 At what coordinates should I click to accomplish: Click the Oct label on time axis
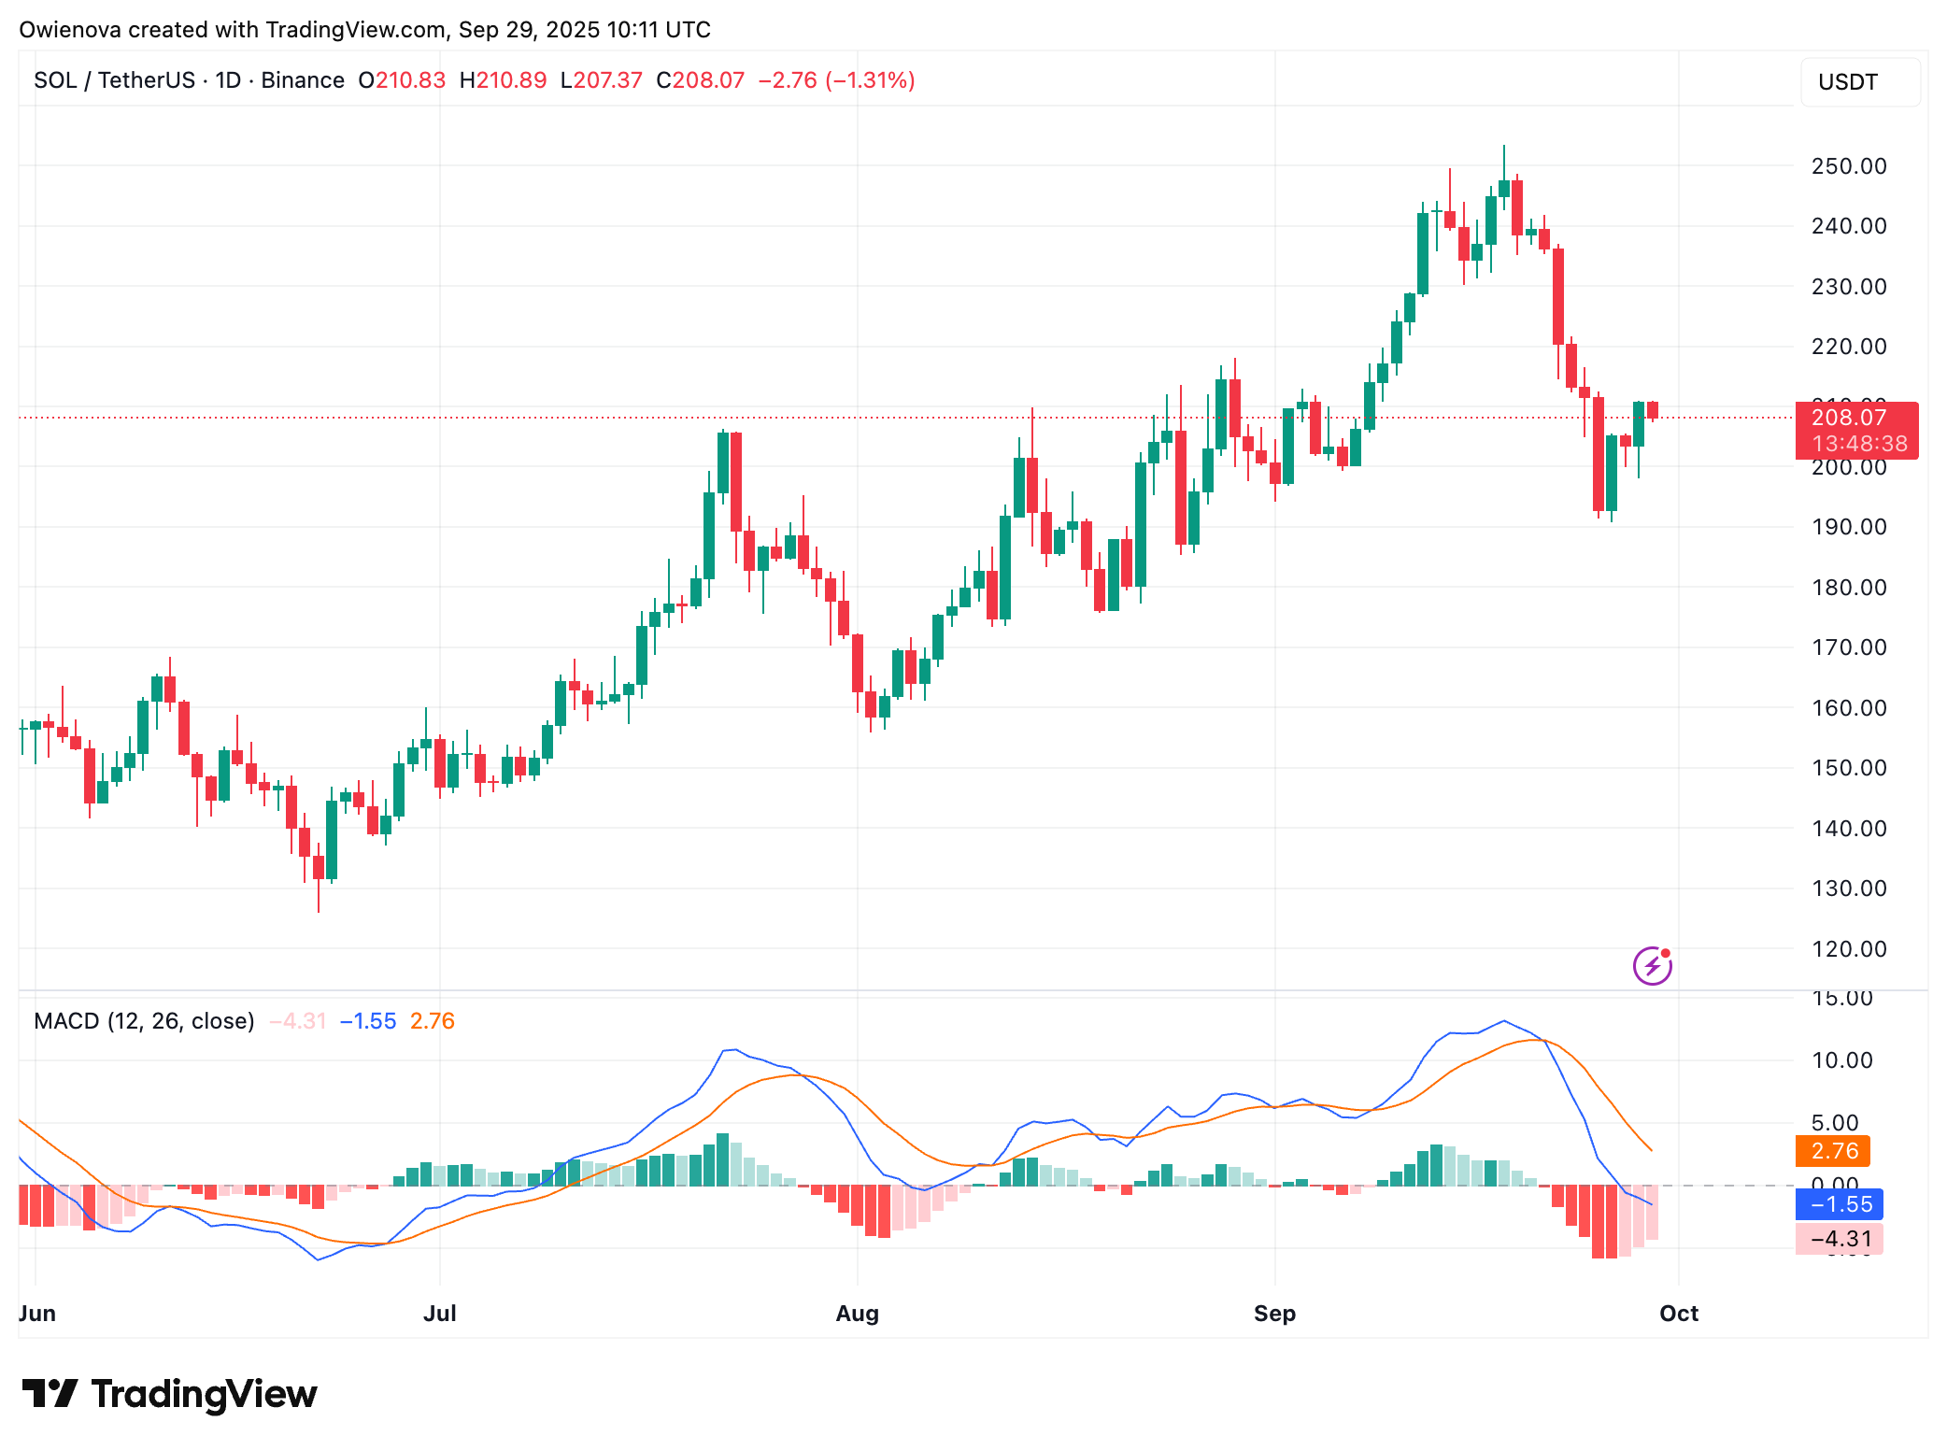tap(1678, 1314)
